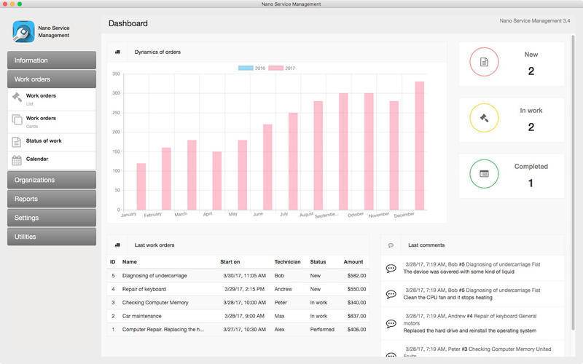583x364 pixels.
Task: Click the In work hammer circle icon
Action: [484, 118]
